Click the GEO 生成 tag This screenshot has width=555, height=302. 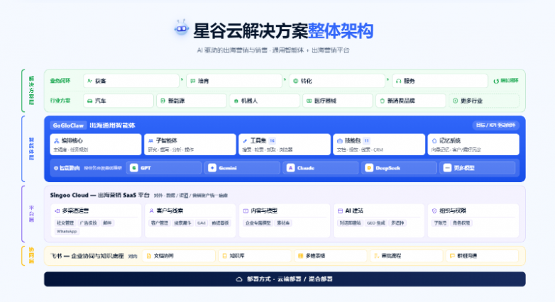coord(376,223)
